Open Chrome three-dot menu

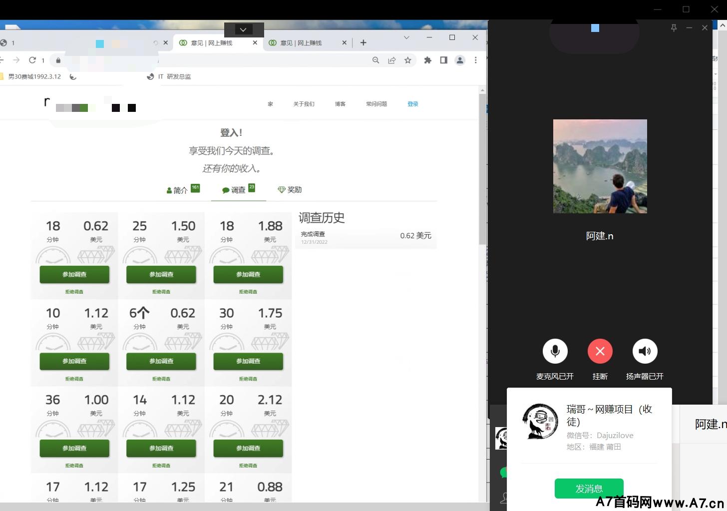pyautogui.click(x=475, y=60)
